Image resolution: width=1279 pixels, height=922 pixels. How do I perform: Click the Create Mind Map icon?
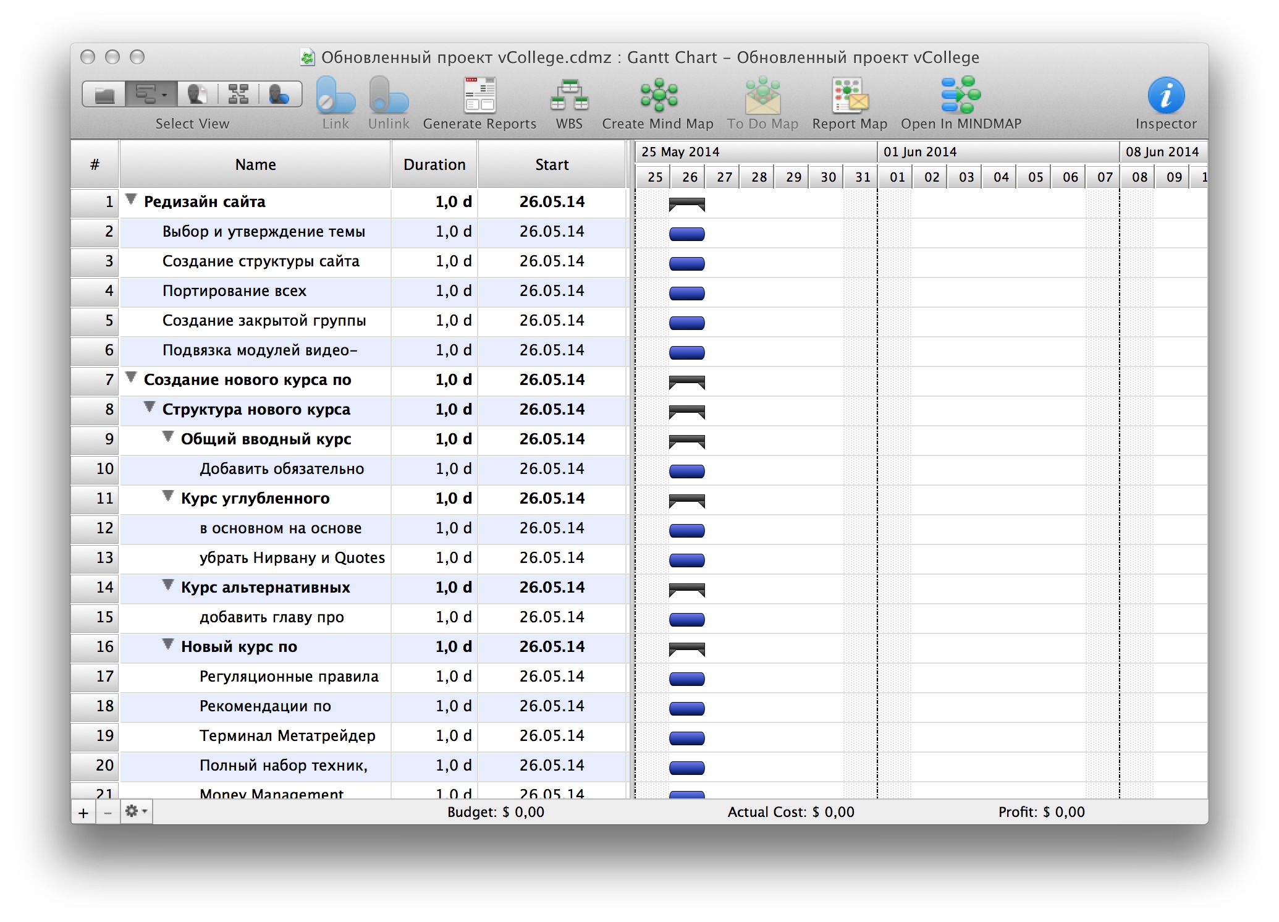(x=658, y=96)
